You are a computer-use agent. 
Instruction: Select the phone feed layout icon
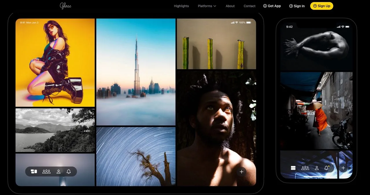click(293, 168)
